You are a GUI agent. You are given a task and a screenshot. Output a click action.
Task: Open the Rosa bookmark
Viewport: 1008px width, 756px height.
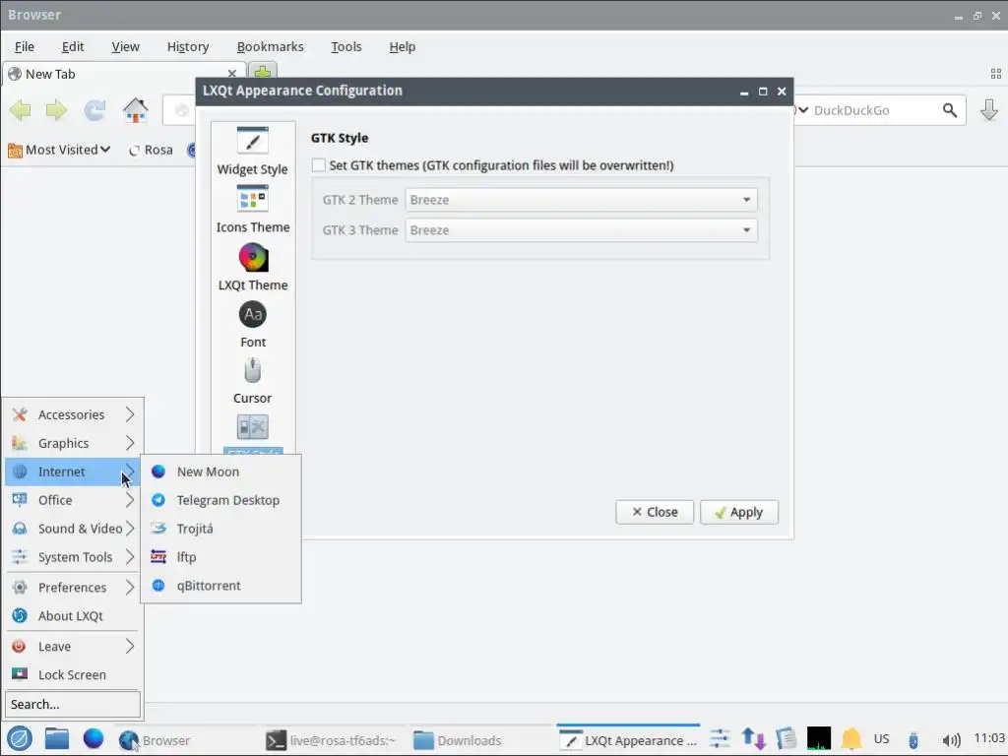(151, 150)
